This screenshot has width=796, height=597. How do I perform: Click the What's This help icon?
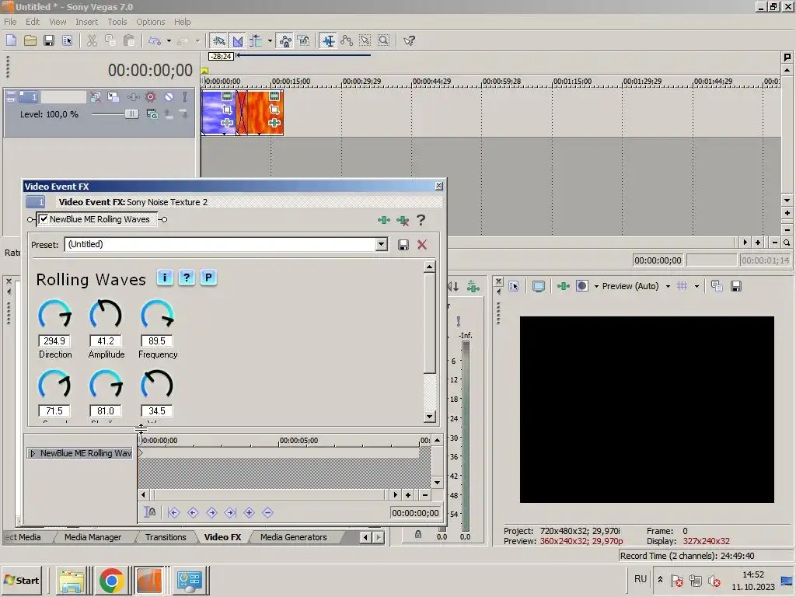click(x=409, y=40)
